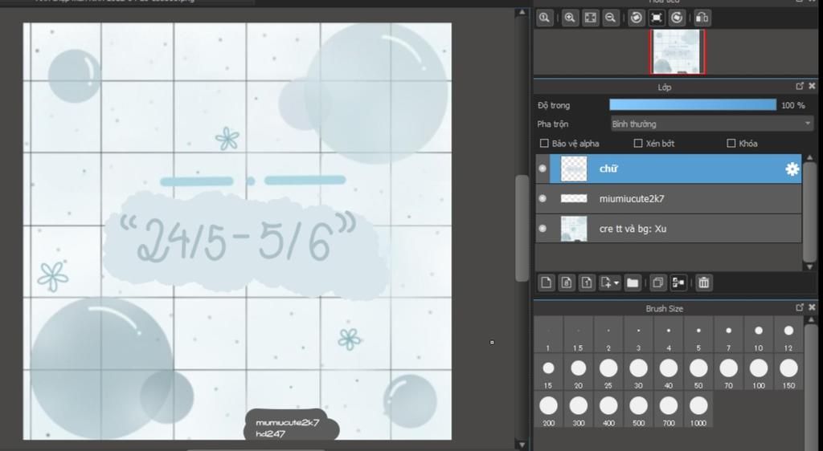
Task: Select the cre tt và bg: Xu layer
Action: (669, 229)
